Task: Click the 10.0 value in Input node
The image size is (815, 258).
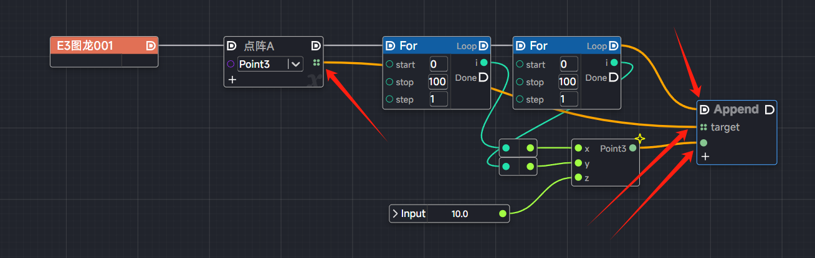Action: coord(459,214)
